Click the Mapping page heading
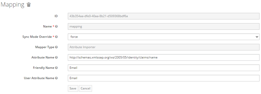This screenshot has height=94, width=261. (x=13, y=5)
